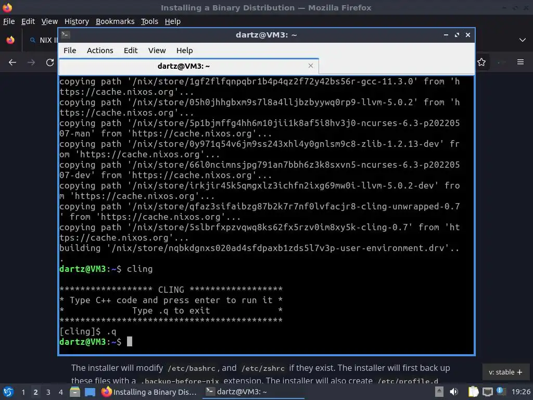This screenshot has width=533, height=400.
Task: Expand the Firefox list all tabs chevron
Action: click(523, 40)
